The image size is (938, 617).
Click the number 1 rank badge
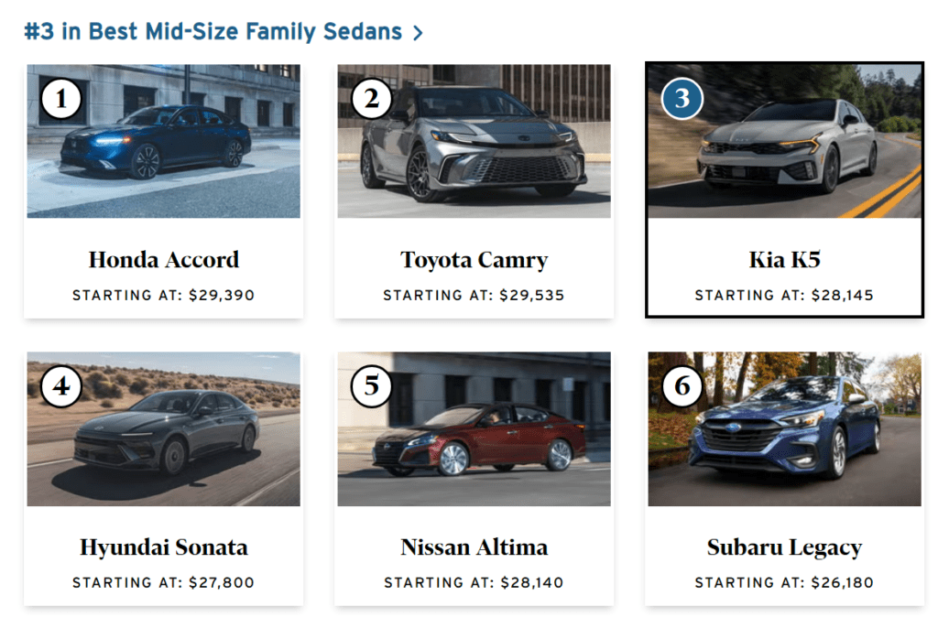point(61,99)
